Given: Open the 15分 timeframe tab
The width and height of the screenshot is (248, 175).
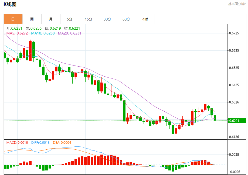Looking at the screenshot, I should 89,19.
